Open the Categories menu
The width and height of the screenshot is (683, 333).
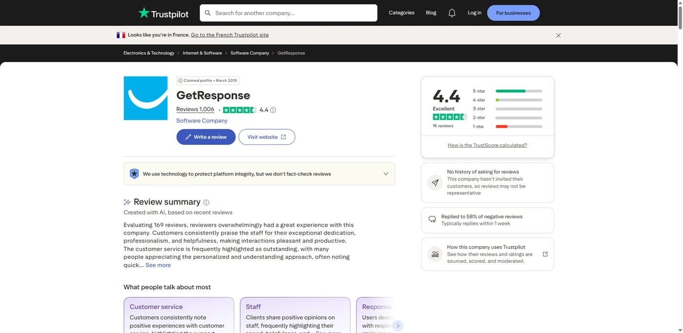(402, 13)
